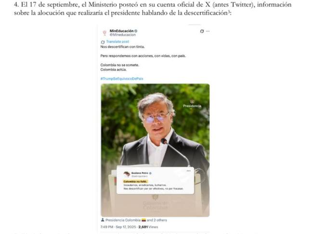
Task: Click the 7:49 PM Sep 17, 2025 timestamp
Action: point(118,227)
